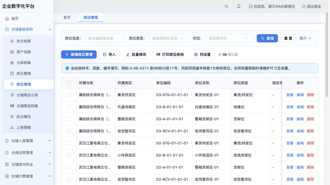330x185 pixels.
Task: Check the D3-STG-01-01-01 row checkbox
Action: click(x=69, y=95)
